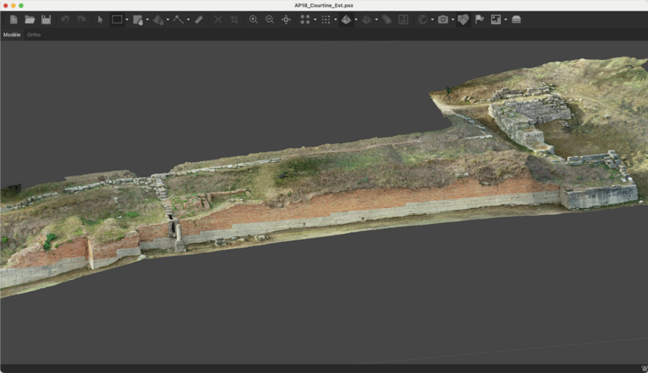Viewport: 648px width, 373px height.
Task: Click the Zoom Out magnifier
Action: [270, 19]
